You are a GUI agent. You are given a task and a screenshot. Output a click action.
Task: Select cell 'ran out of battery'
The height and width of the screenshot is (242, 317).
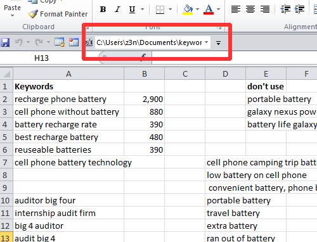tap(226, 238)
